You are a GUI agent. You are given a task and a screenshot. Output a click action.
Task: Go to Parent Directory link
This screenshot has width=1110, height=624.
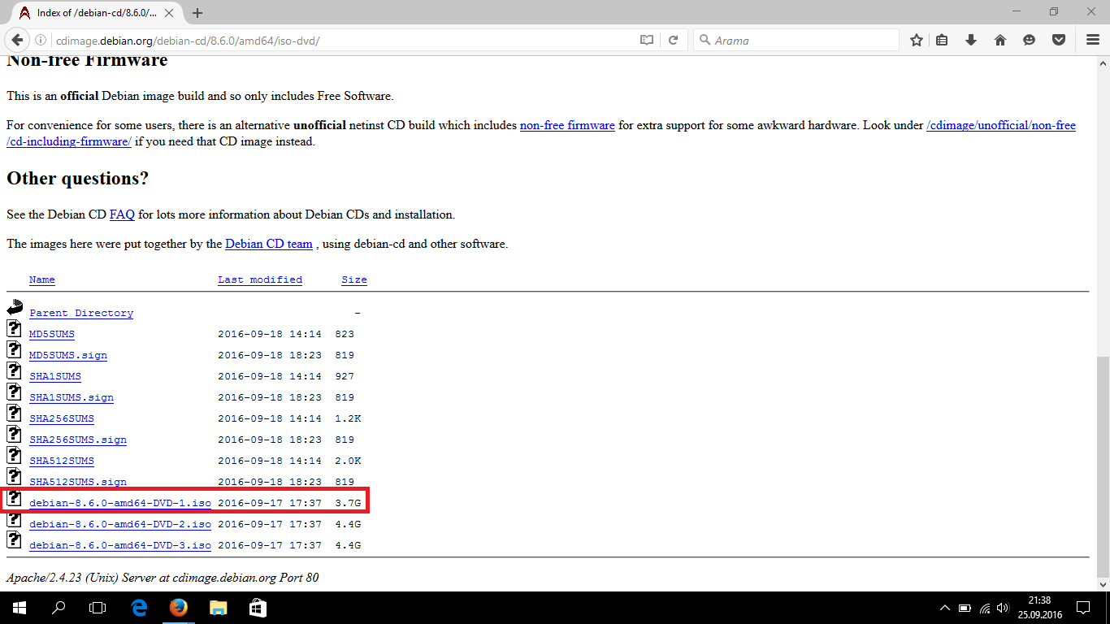pyautogui.click(x=81, y=313)
